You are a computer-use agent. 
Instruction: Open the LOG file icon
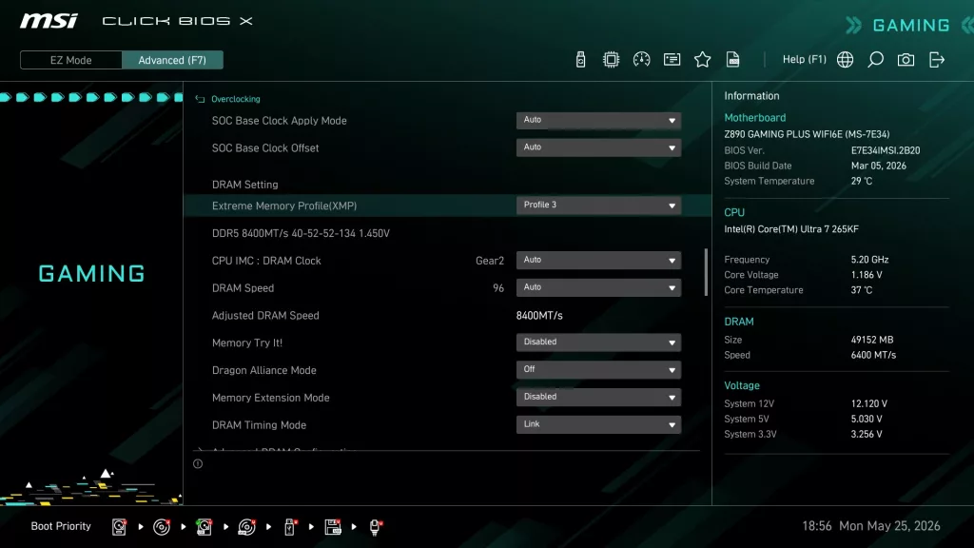[x=733, y=60]
